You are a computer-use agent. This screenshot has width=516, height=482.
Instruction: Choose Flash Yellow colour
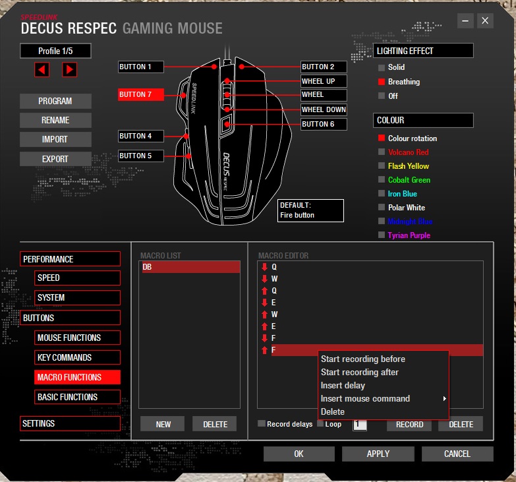click(382, 166)
